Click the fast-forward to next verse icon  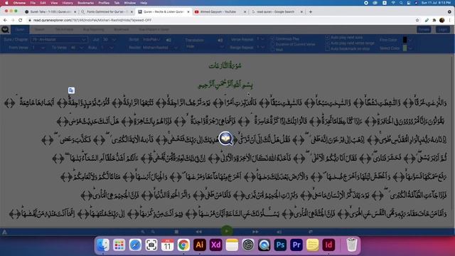point(255,232)
